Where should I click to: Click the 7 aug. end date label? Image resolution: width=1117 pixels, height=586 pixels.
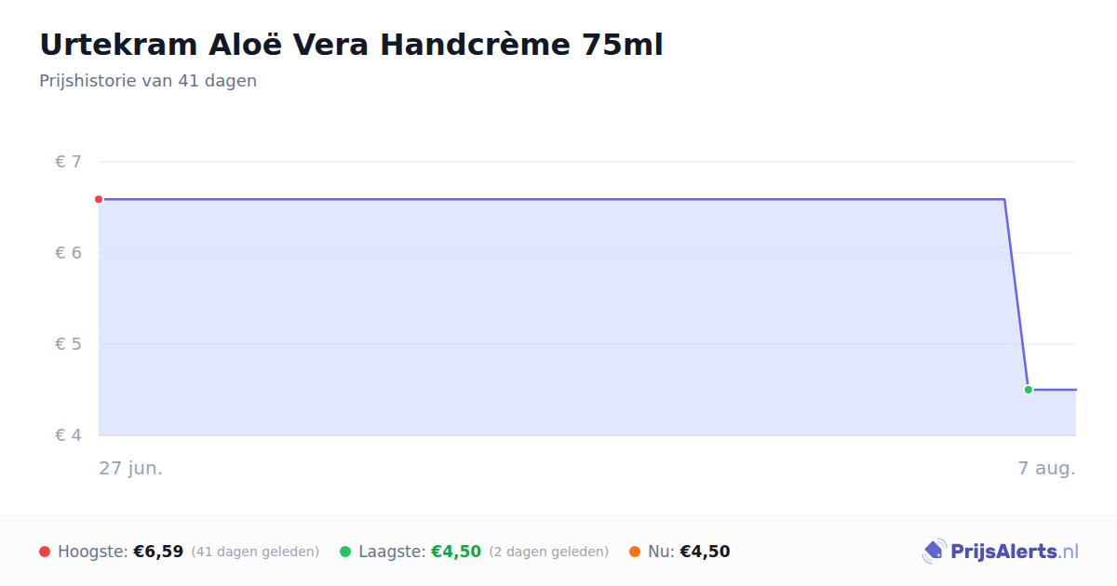tap(1046, 468)
